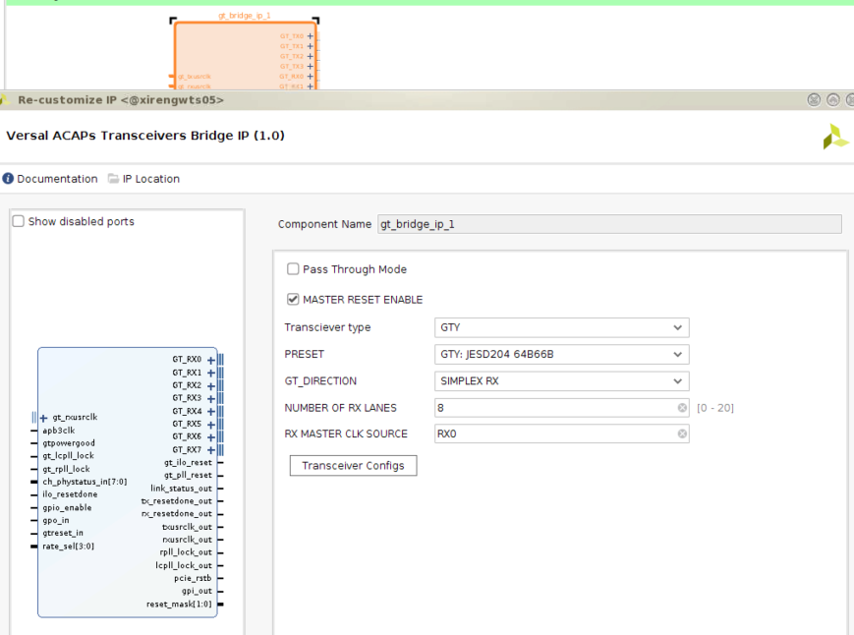The image size is (854, 635).
Task: Enable Pass Through Mode checkbox
Action: point(293,269)
